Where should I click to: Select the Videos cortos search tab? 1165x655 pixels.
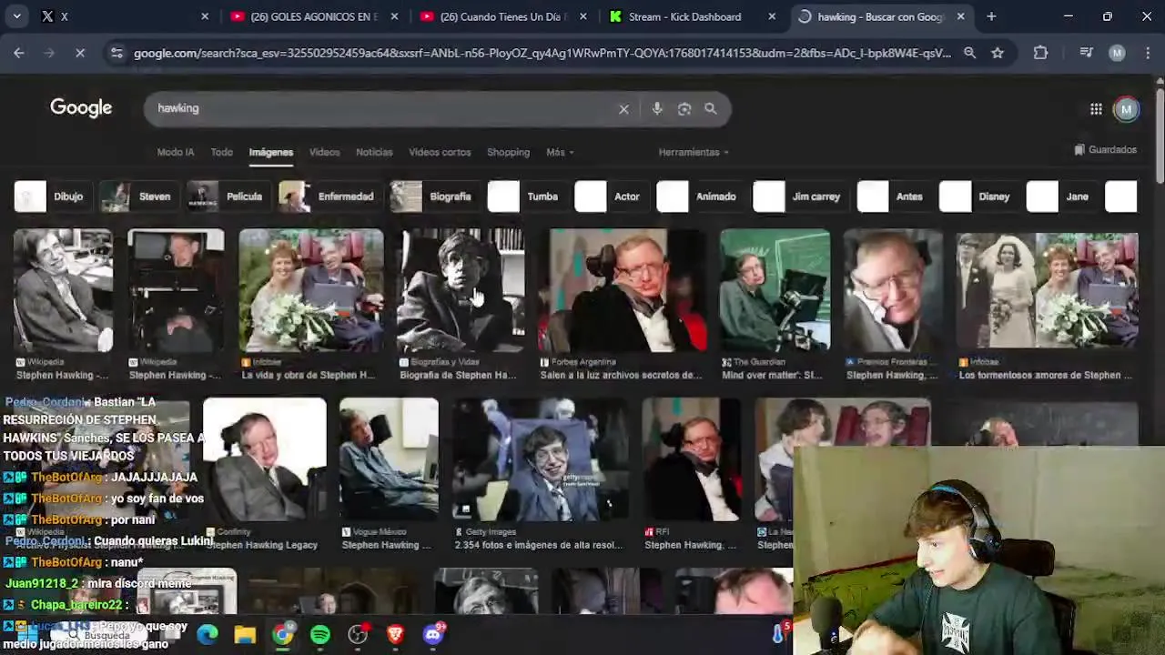[x=440, y=152]
